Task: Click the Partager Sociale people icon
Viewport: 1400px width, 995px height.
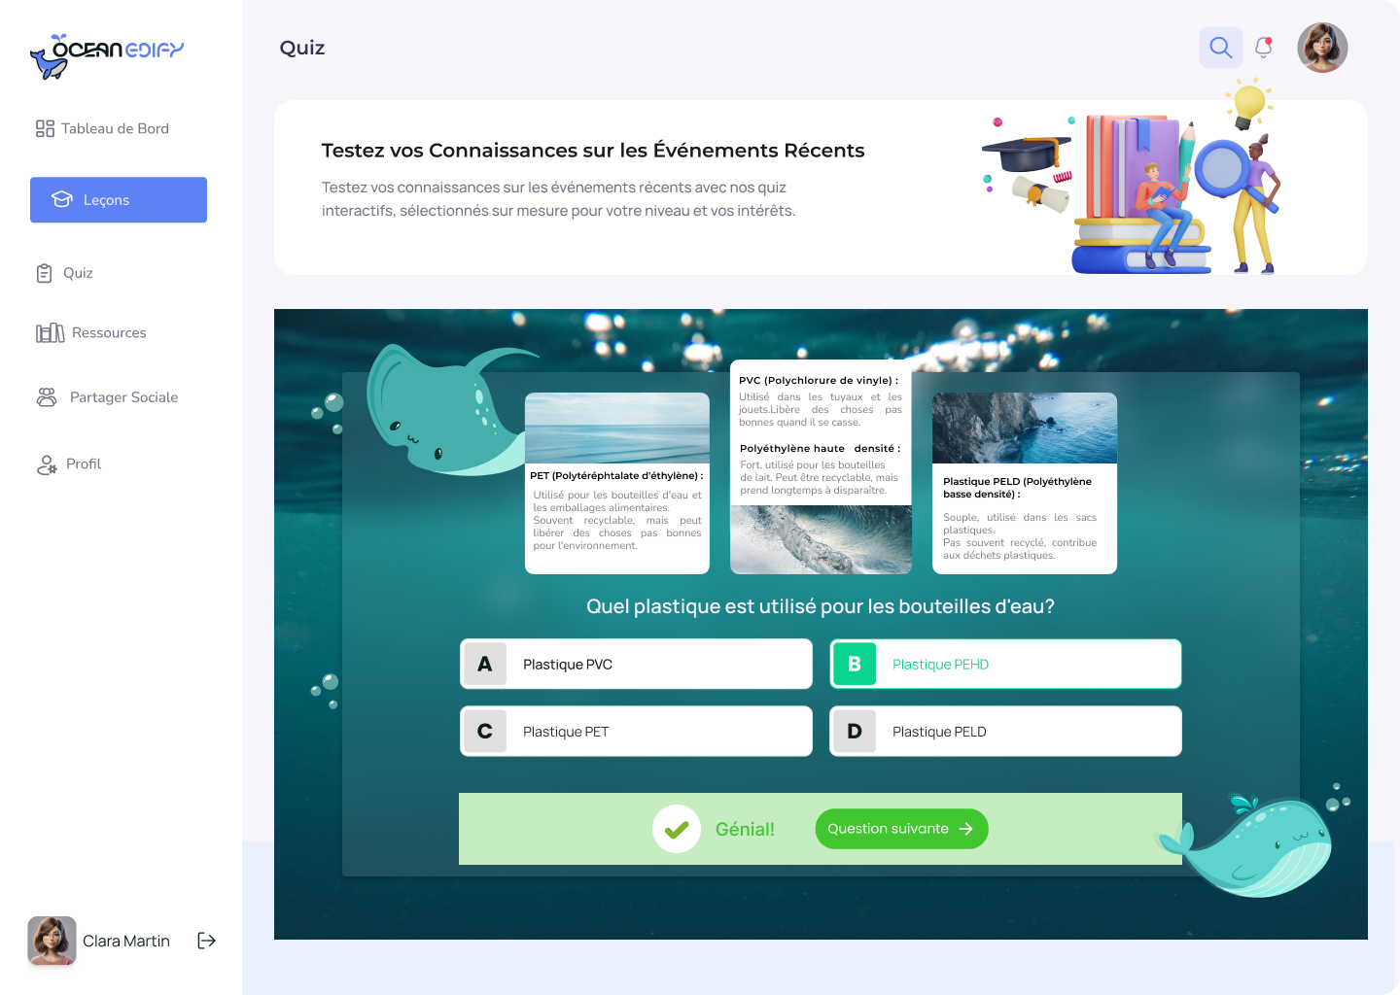Action: pos(47,396)
